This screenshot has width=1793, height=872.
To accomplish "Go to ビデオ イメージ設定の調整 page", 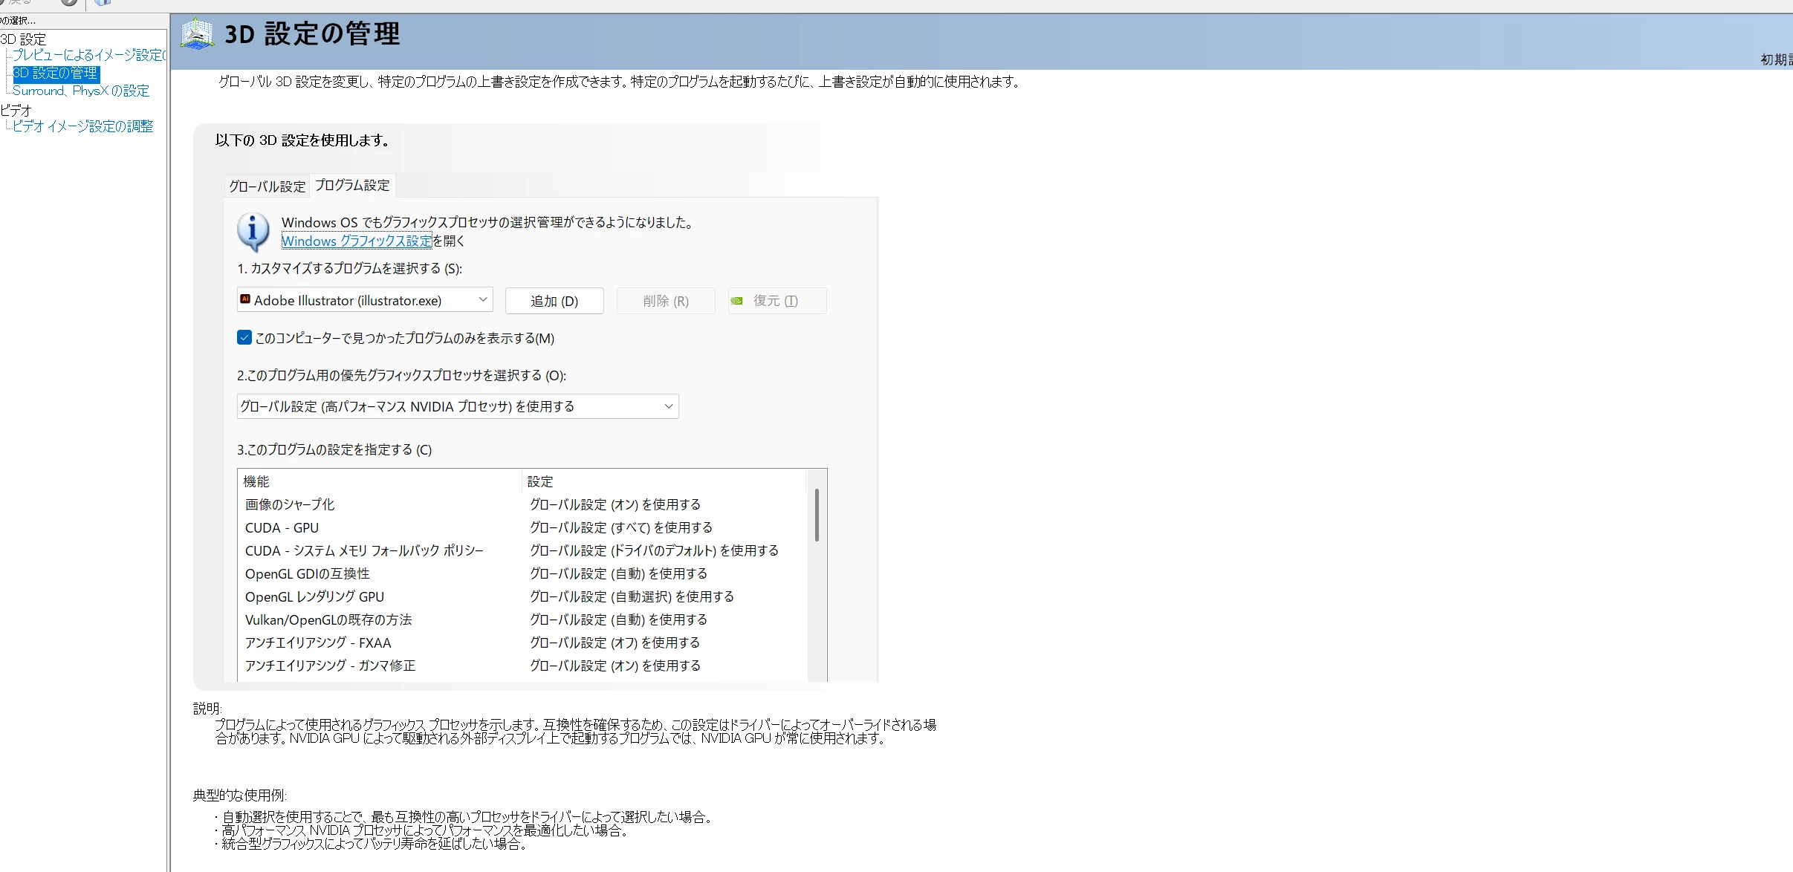I will [82, 126].
